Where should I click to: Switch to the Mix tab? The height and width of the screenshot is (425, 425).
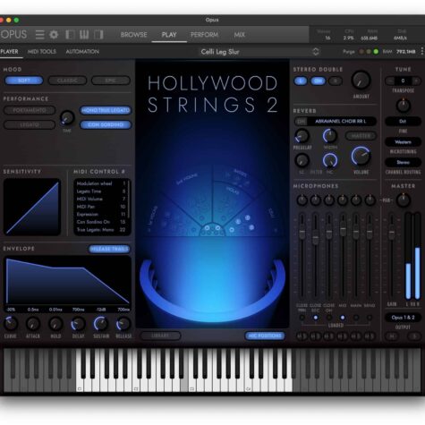(x=239, y=35)
